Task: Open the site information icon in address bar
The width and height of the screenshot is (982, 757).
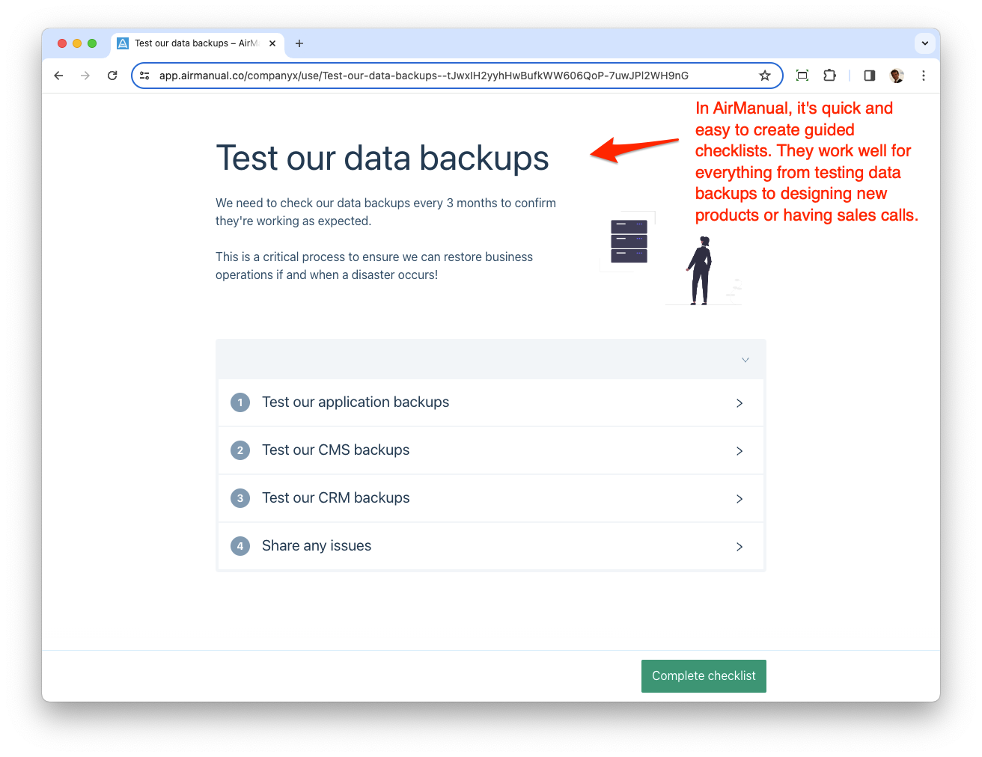Action: point(145,76)
